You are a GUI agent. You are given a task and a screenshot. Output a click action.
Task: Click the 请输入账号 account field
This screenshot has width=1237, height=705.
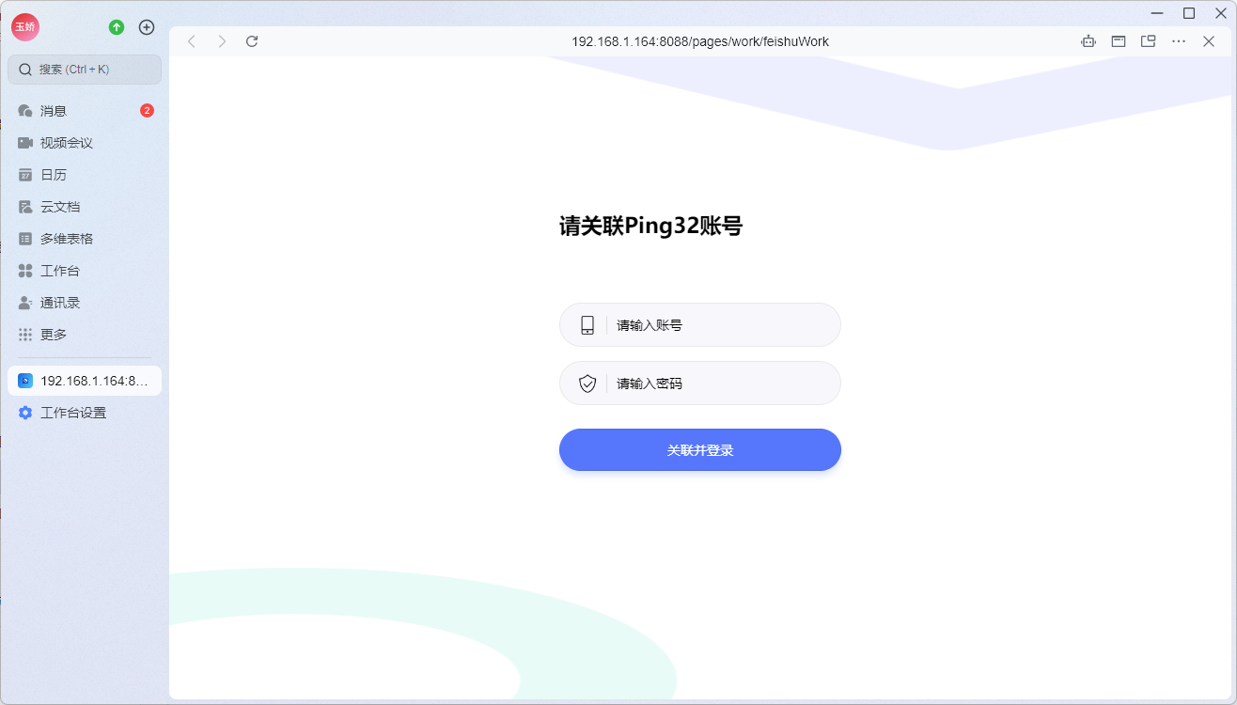tap(700, 325)
